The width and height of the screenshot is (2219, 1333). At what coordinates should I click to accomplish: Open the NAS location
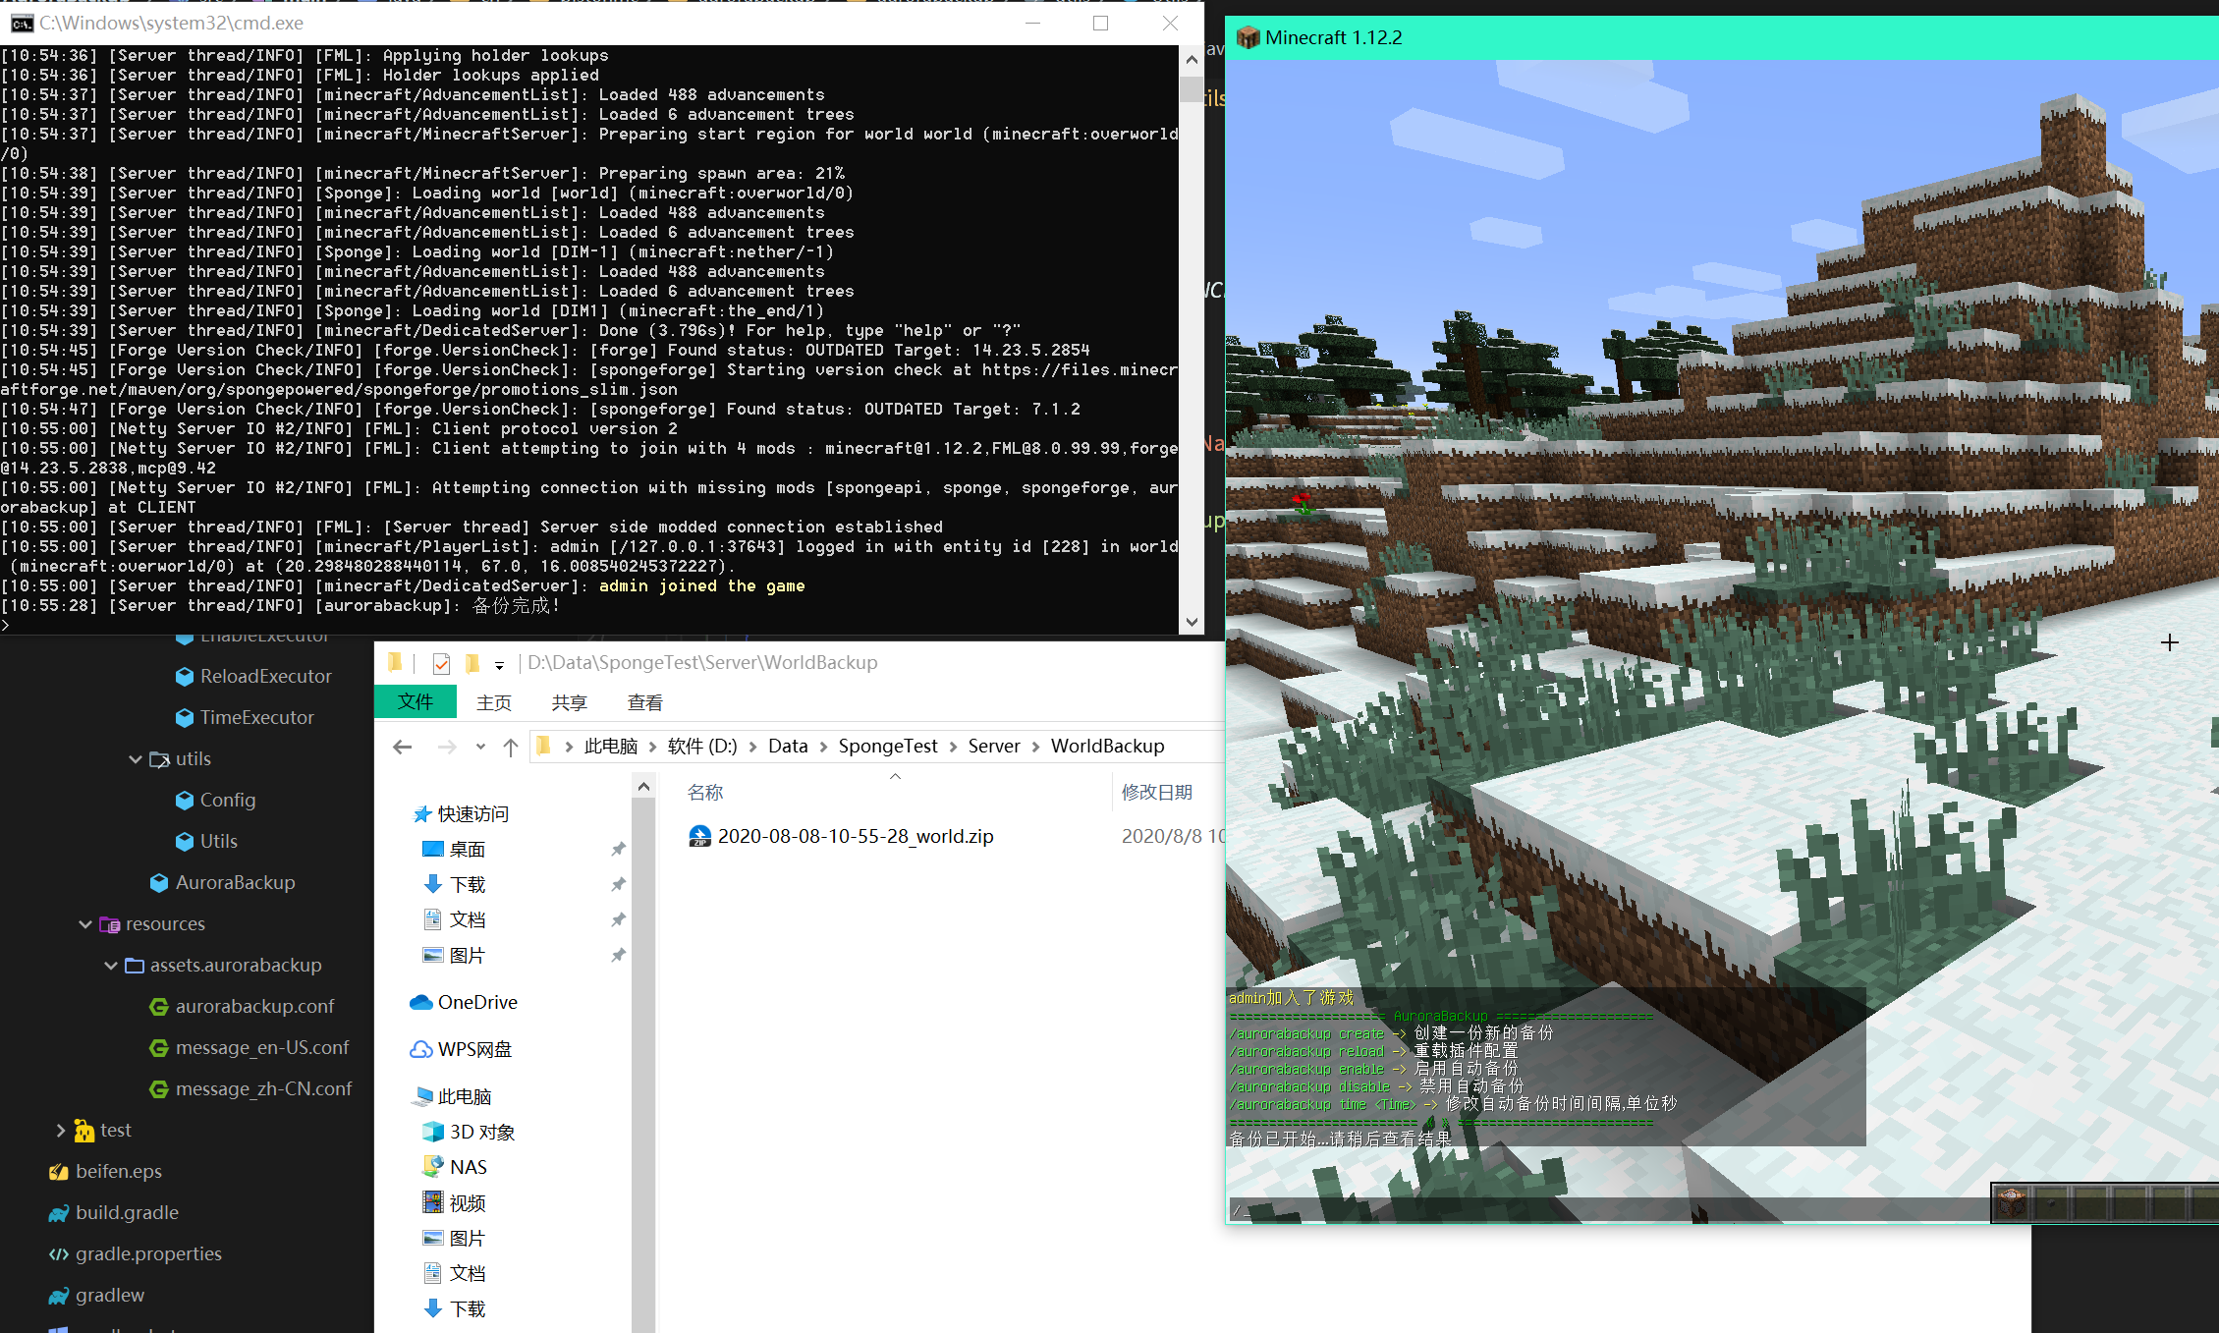click(468, 1167)
